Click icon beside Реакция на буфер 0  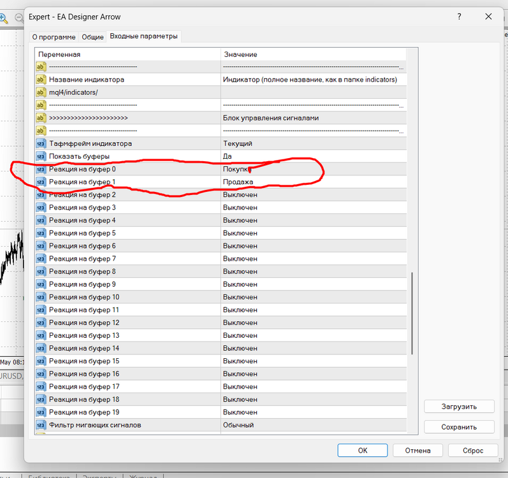(x=41, y=169)
